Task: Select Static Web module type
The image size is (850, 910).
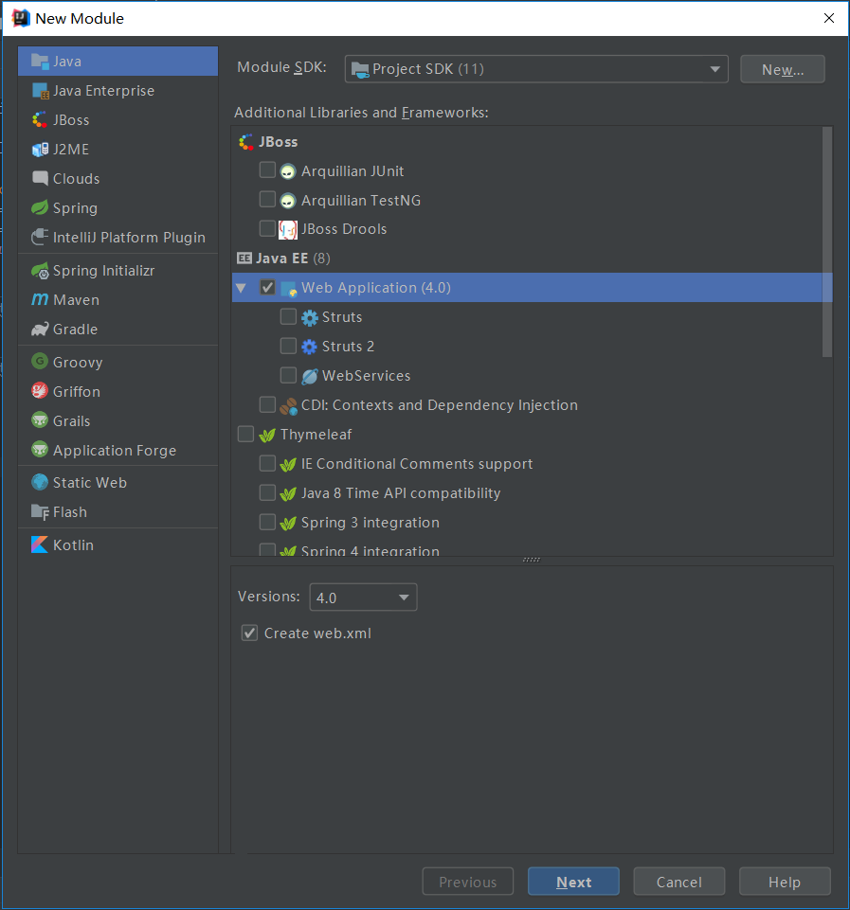Action: coord(118,482)
